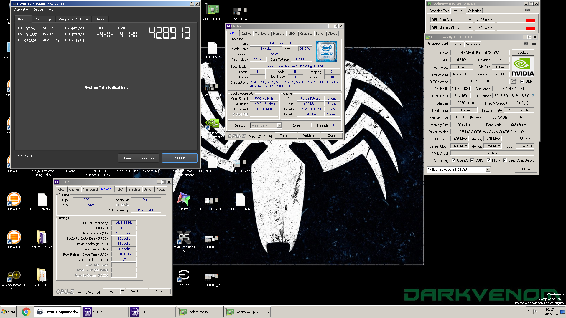Launch ASRock Rapid OC z170 shortcut
Screen dimensions: 566x318
pos(14,280)
